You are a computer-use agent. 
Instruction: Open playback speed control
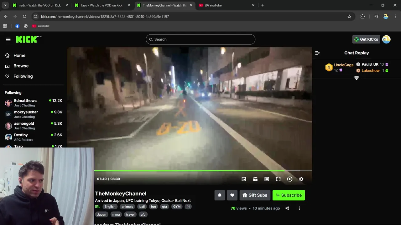[x=290, y=179]
